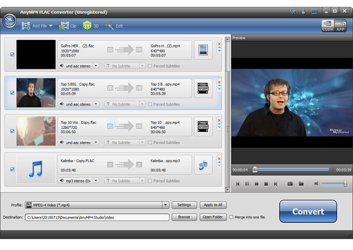The image size is (353, 250).
Task: Open MP3 profile icon for Kalimba file
Action: [x=203, y=165]
